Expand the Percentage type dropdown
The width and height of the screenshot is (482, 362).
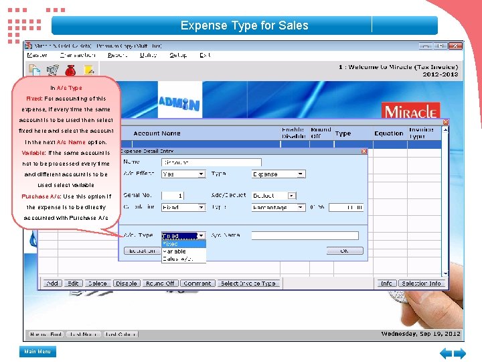301,207
